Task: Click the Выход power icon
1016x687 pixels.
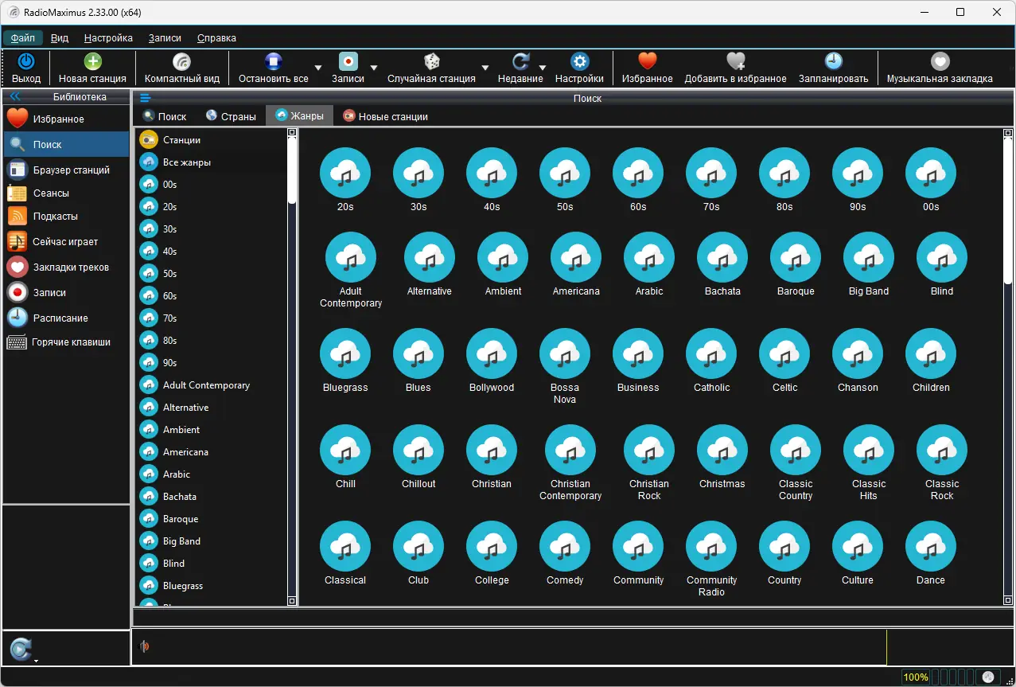Action: tap(26, 62)
